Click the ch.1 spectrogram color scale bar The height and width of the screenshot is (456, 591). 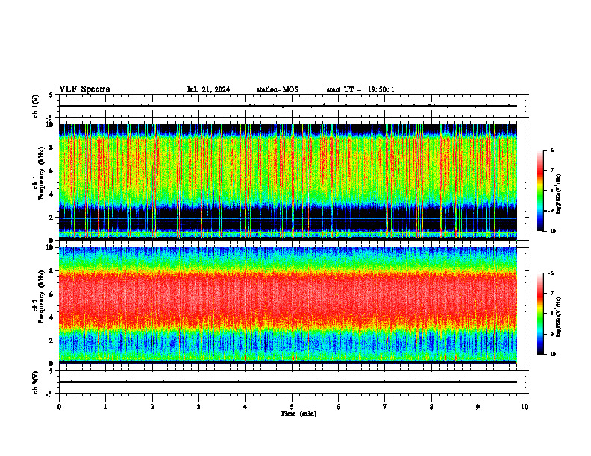(x=540, y=191)
